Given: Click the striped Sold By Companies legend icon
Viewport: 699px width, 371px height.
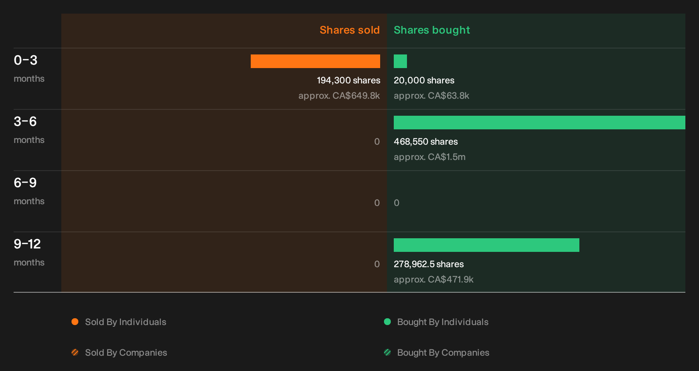Looking at the screenshot, I should pyautogui.click(x=75, y=352).
